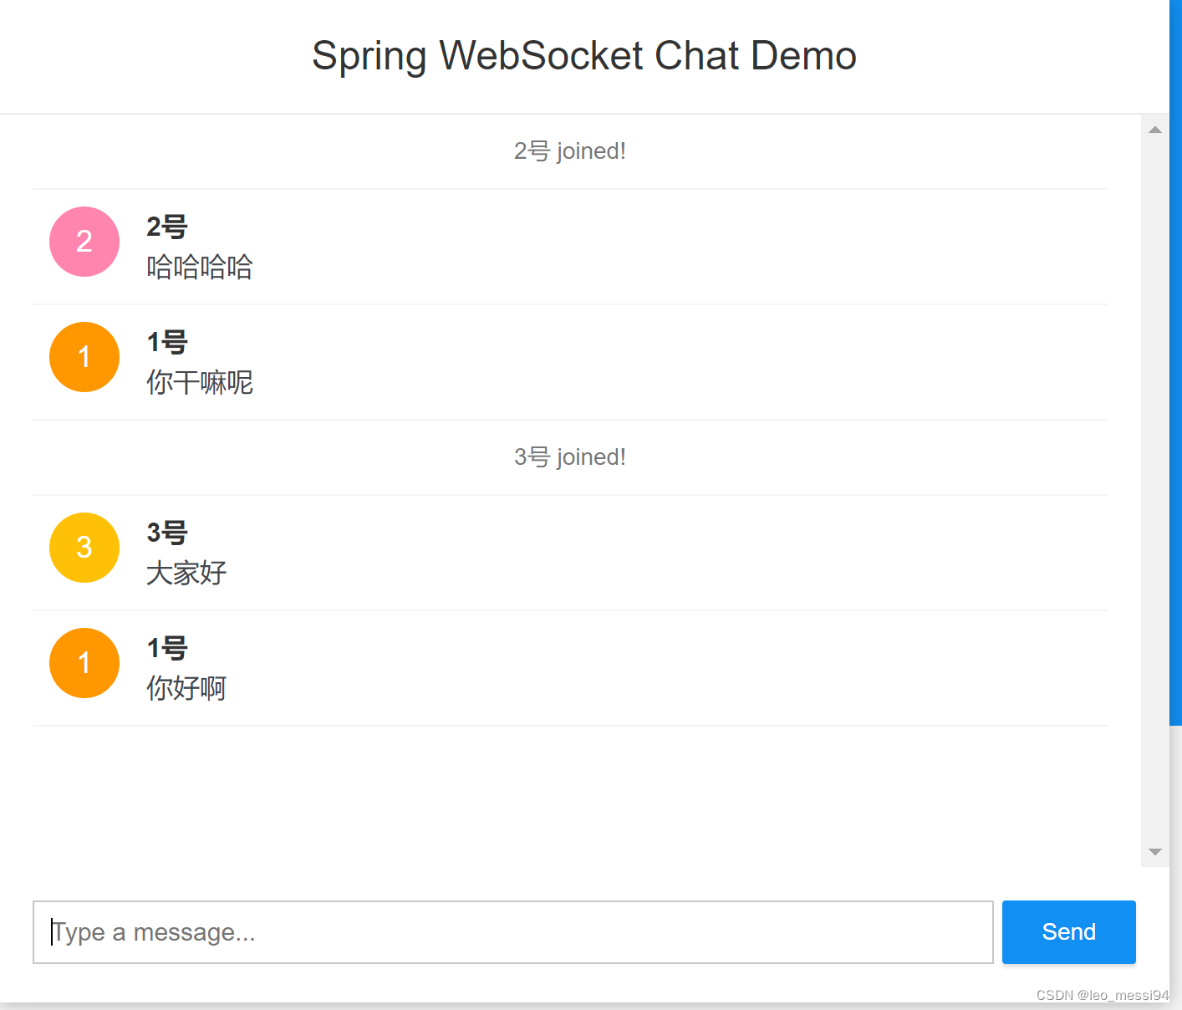Click the yellow avatar of user 3号

coord(84,548)
